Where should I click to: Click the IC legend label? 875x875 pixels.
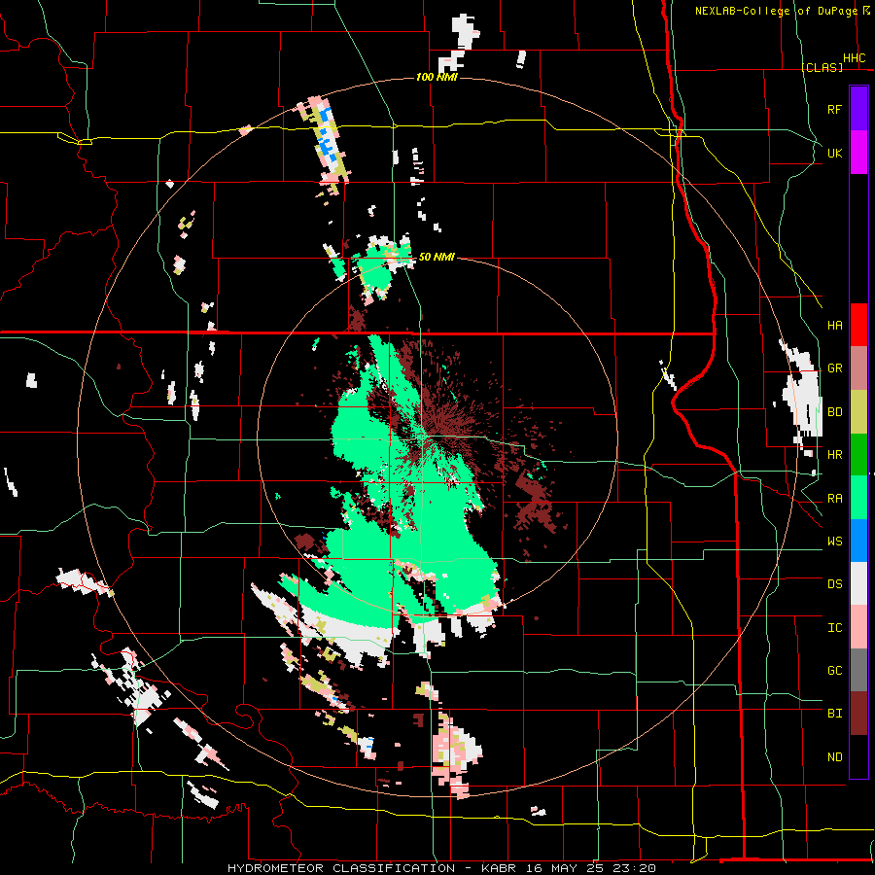pyautogui.click(x=834, y=628)
